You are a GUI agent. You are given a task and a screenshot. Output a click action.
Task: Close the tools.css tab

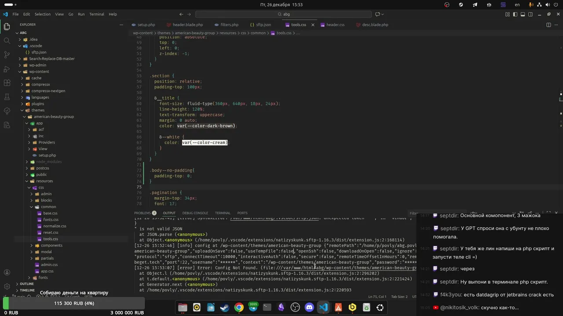pyautogui.click(x=313, y=25)
